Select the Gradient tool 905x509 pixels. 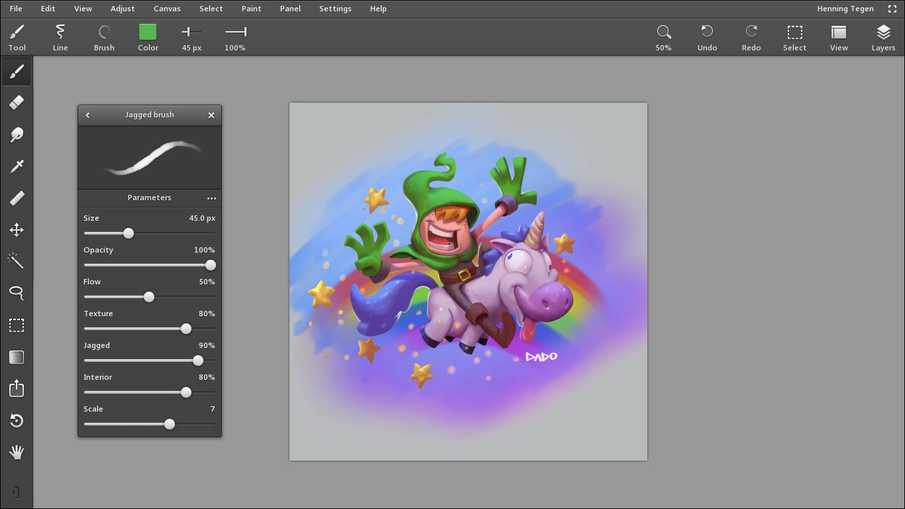click(17, 357)
